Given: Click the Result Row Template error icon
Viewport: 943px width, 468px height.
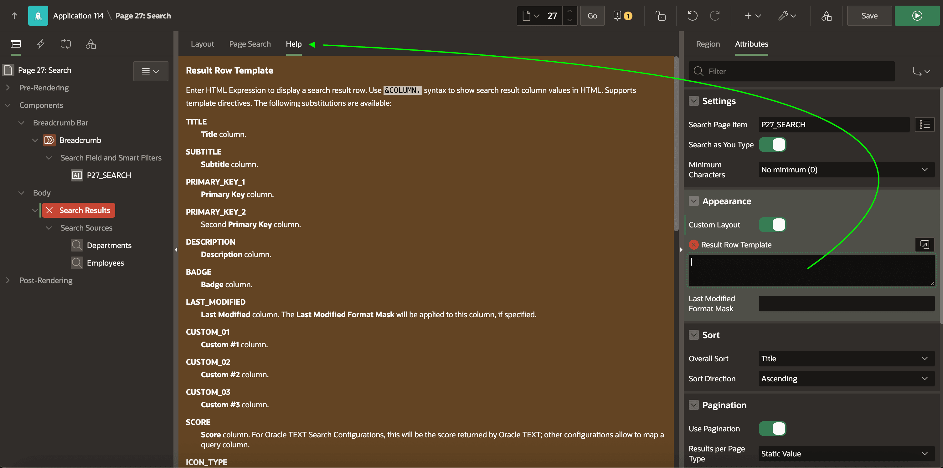Looking at the screenshot, I should click(x=693, y=244).
